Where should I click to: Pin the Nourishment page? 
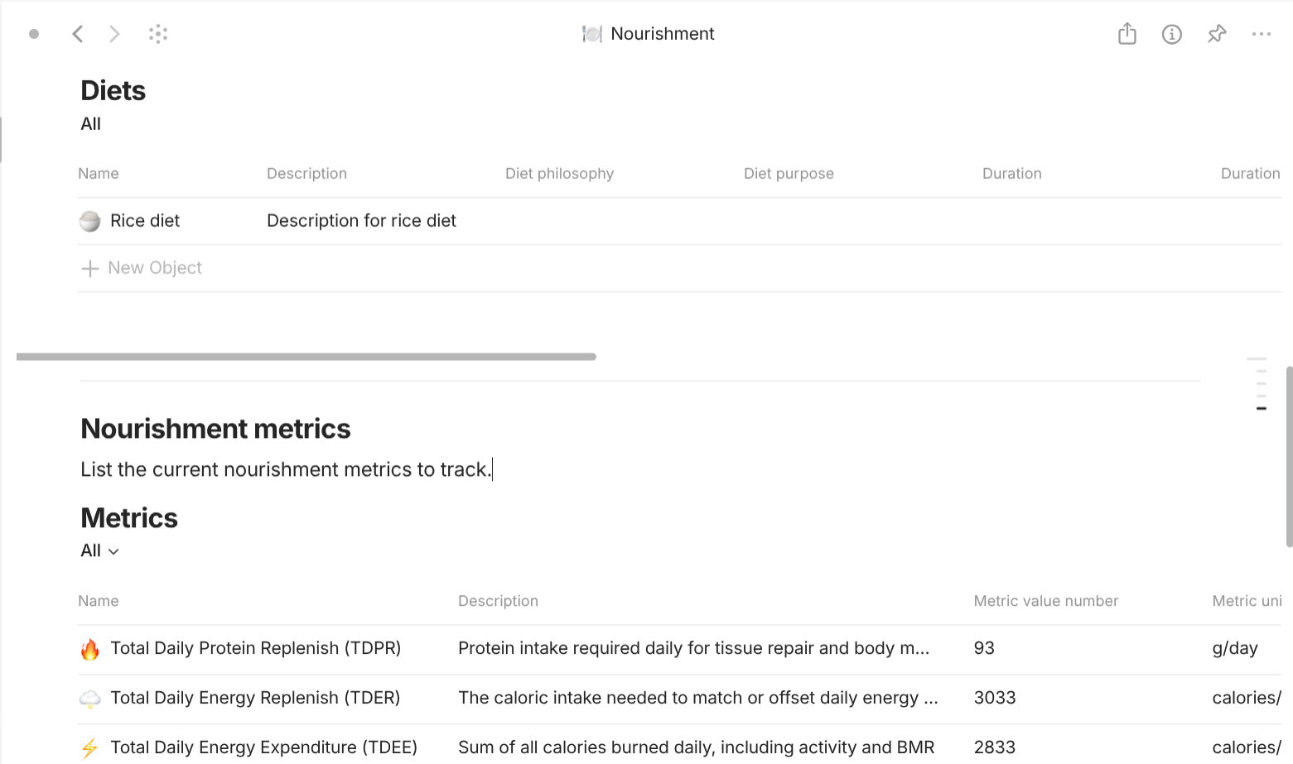(x=1217, y=34)
